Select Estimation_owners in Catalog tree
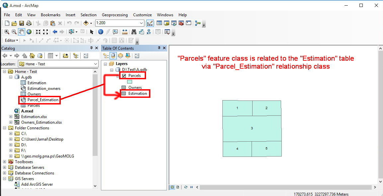383x196 pixels. [x=44, y=89]
